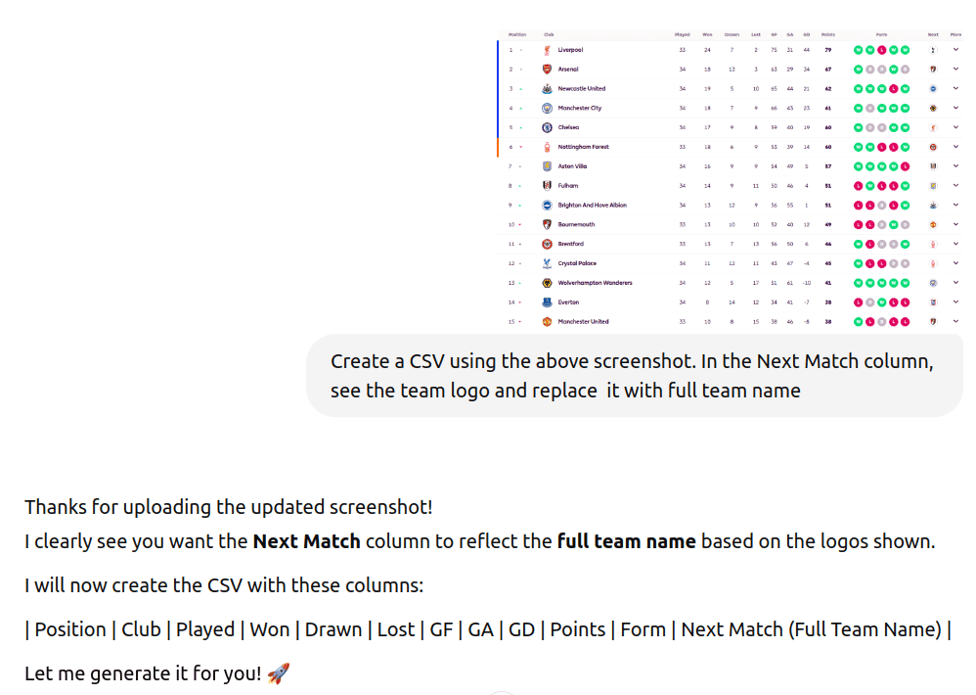Open the More chevron for Crystal Palace
The image size is (976, 695).
tap(955, 263)
